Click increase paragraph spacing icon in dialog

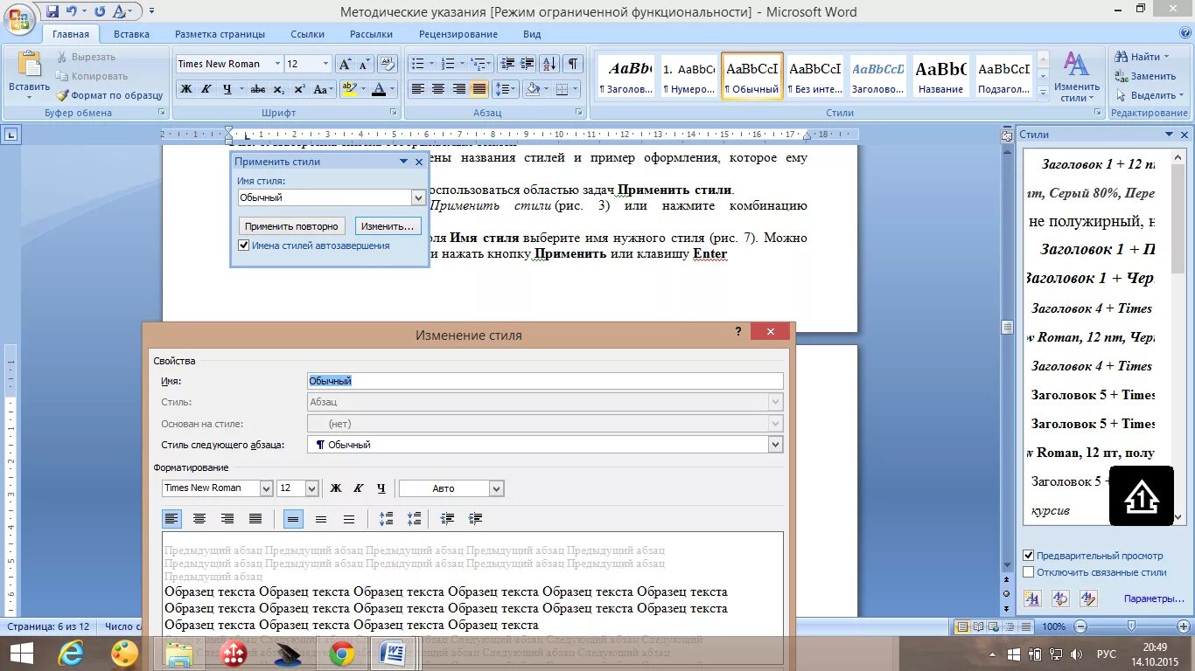click(x=386, y=519)
